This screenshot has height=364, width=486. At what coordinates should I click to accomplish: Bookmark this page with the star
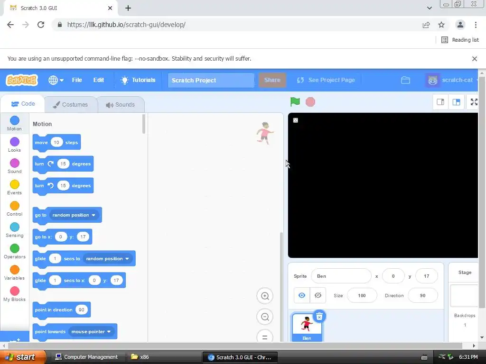(x=441, y=25)
